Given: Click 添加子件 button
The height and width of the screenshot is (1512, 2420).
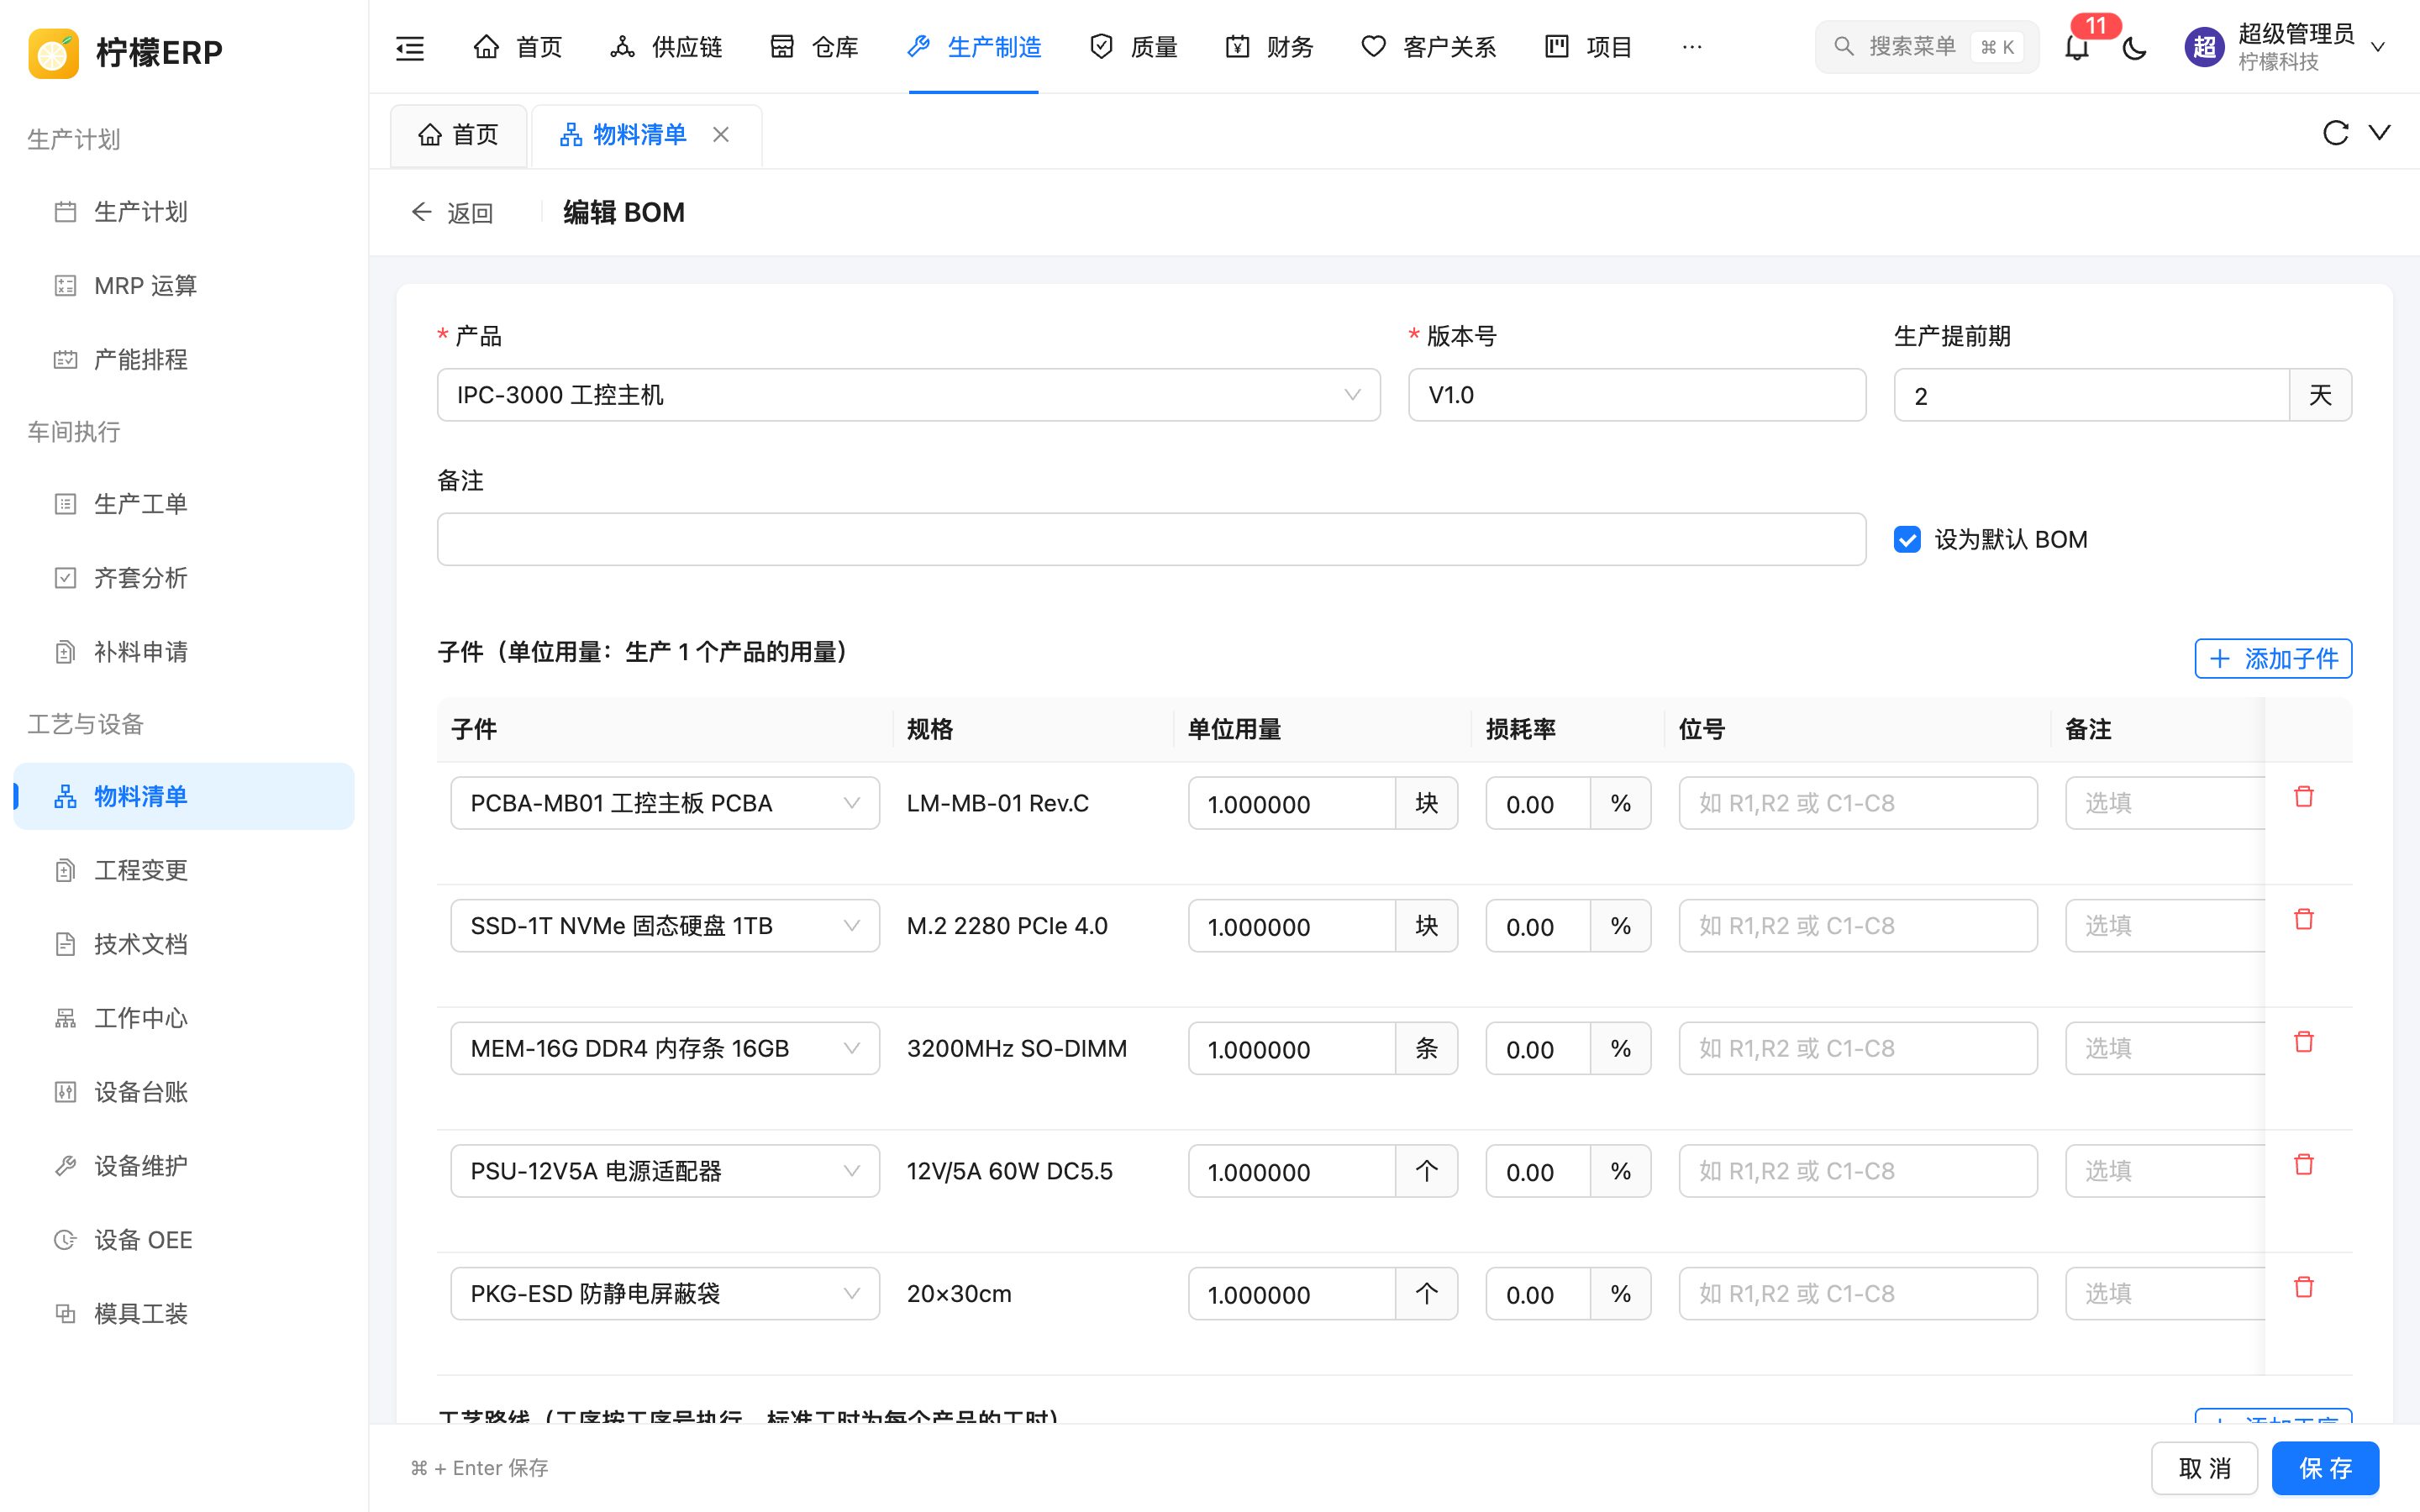Looking at the screenshot, I should tap(2273, 658).
